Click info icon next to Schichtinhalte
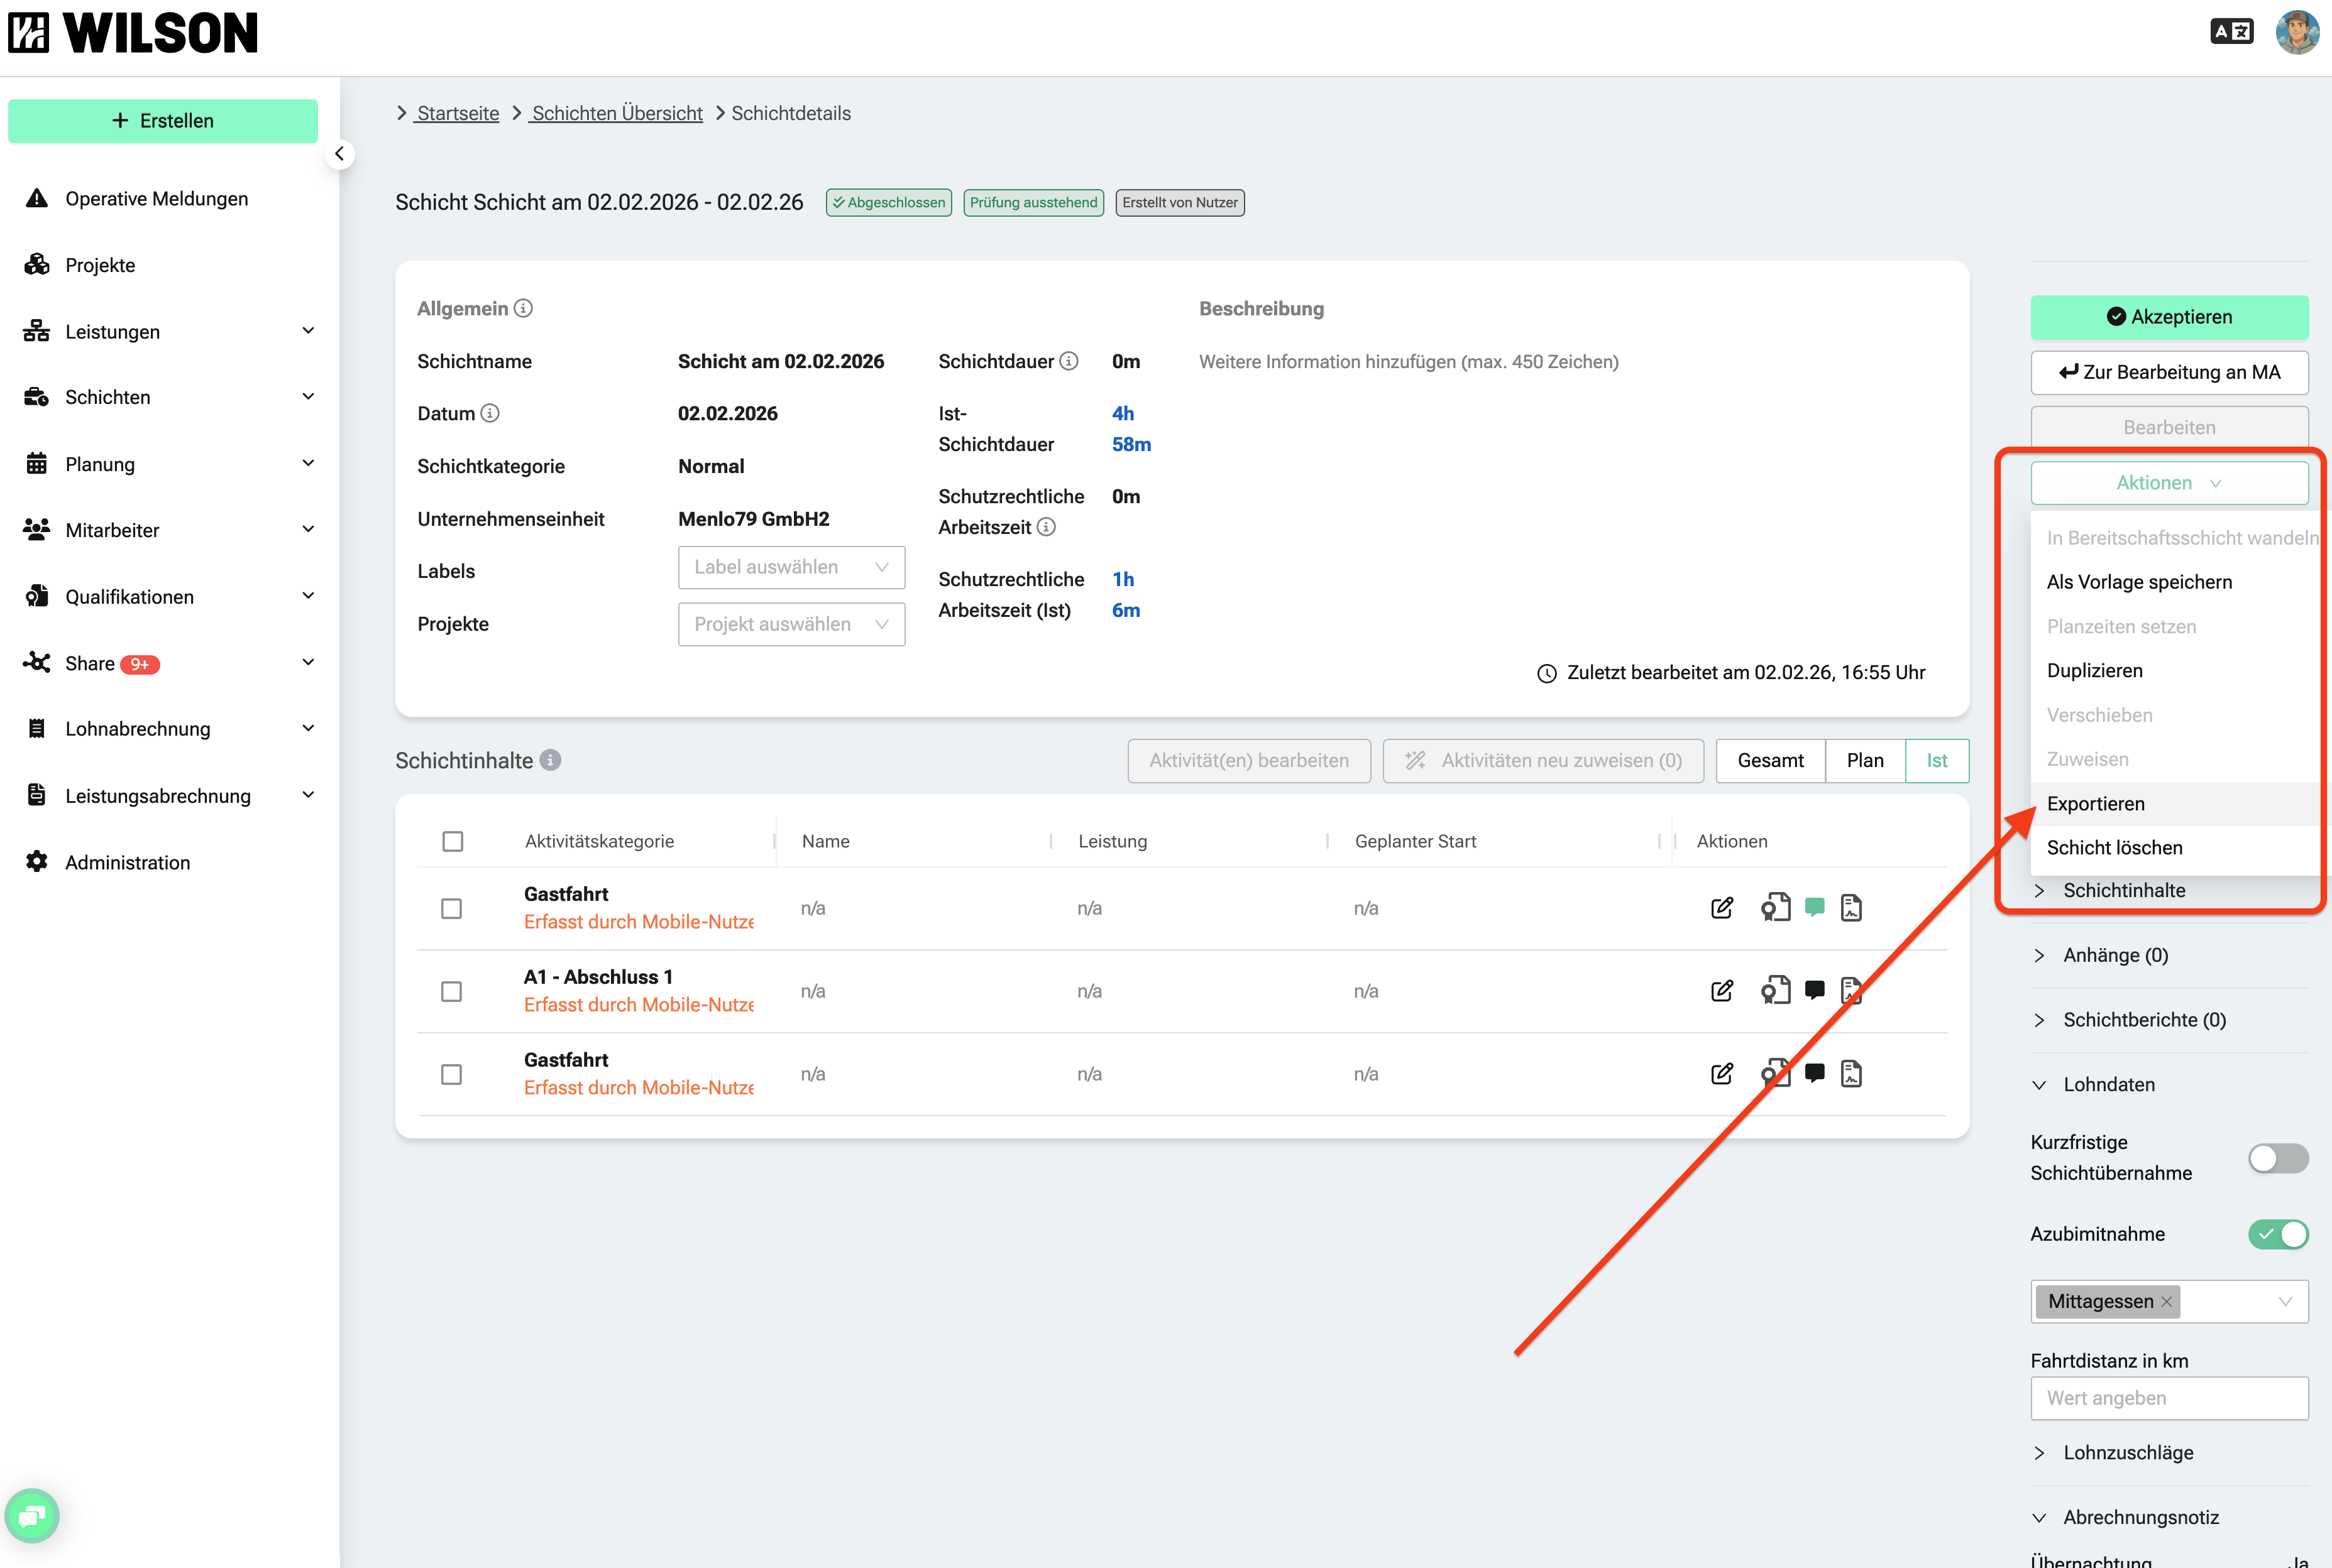 (x=550, y=760)
